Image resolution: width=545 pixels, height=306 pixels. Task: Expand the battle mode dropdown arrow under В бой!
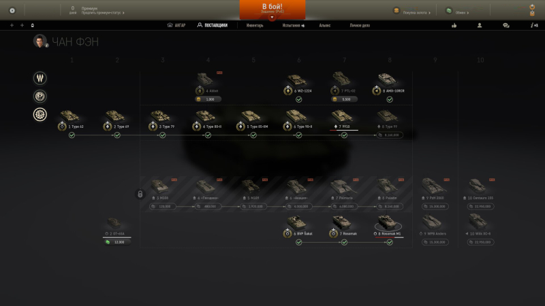click(x=272, y=18)
